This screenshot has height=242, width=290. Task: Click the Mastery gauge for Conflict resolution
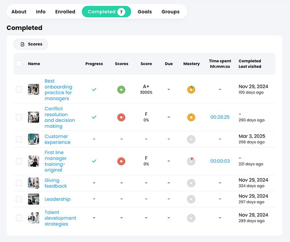191,117
